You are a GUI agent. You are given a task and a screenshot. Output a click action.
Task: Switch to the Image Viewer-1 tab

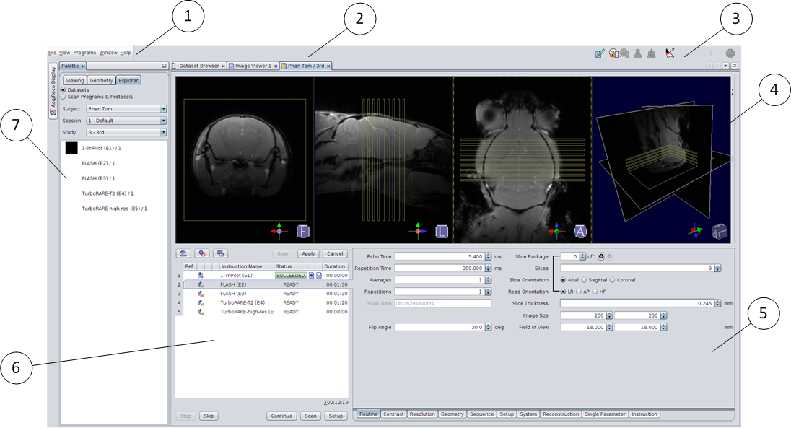[x=253, y=66]
